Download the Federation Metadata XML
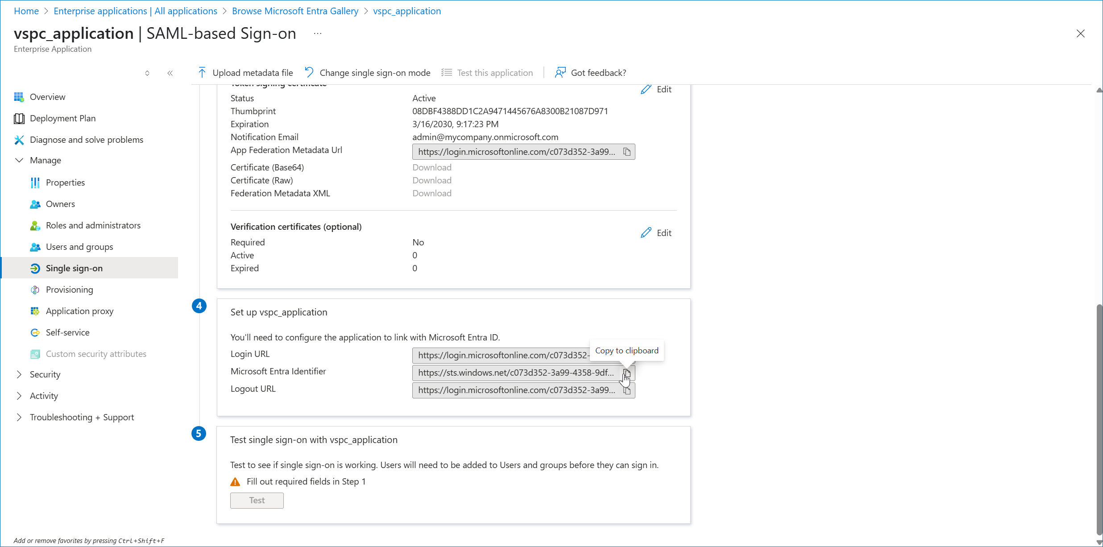Image resolution: width=1103 pixels, height=547 pixels. (x=431, y=193)
